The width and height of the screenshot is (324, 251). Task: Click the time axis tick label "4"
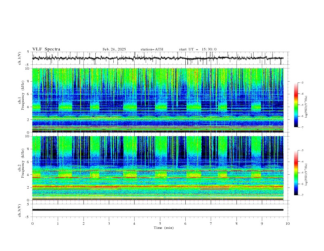click(x=134, y=224)
